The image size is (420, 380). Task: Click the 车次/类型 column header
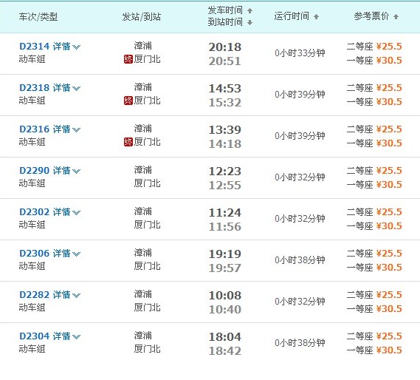(38, 17)
